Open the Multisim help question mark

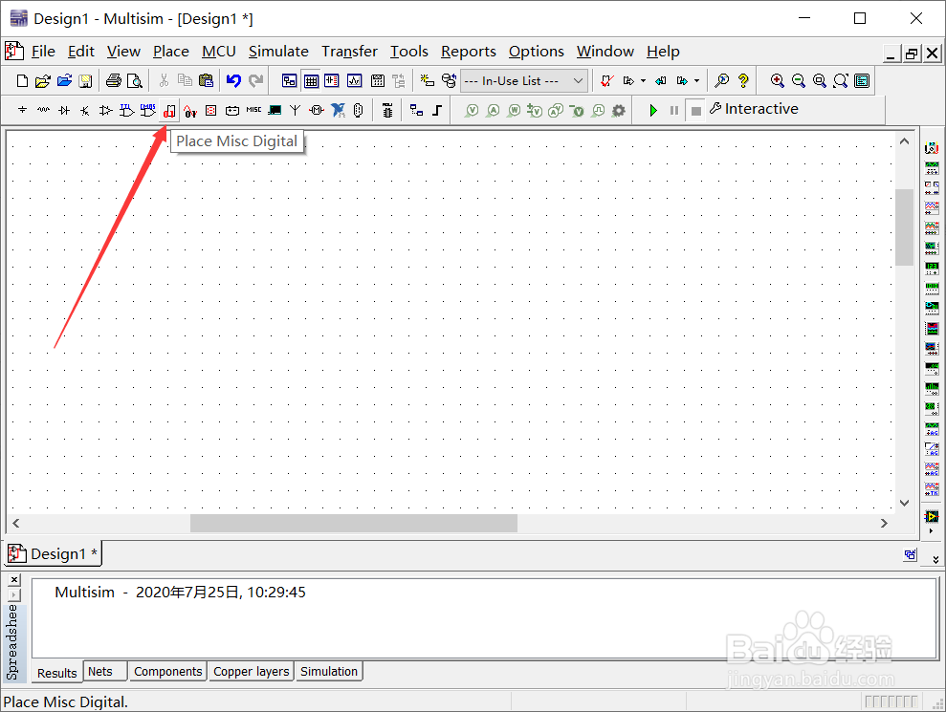tap(743, 81)
